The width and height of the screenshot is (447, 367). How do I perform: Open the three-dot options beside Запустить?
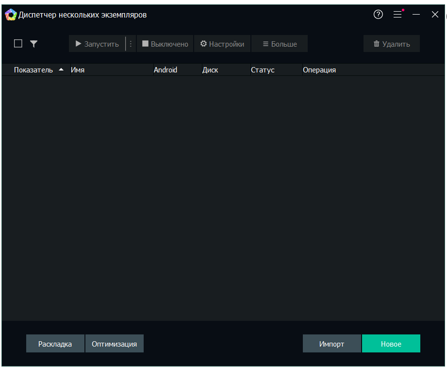click(x=131, y=44)
